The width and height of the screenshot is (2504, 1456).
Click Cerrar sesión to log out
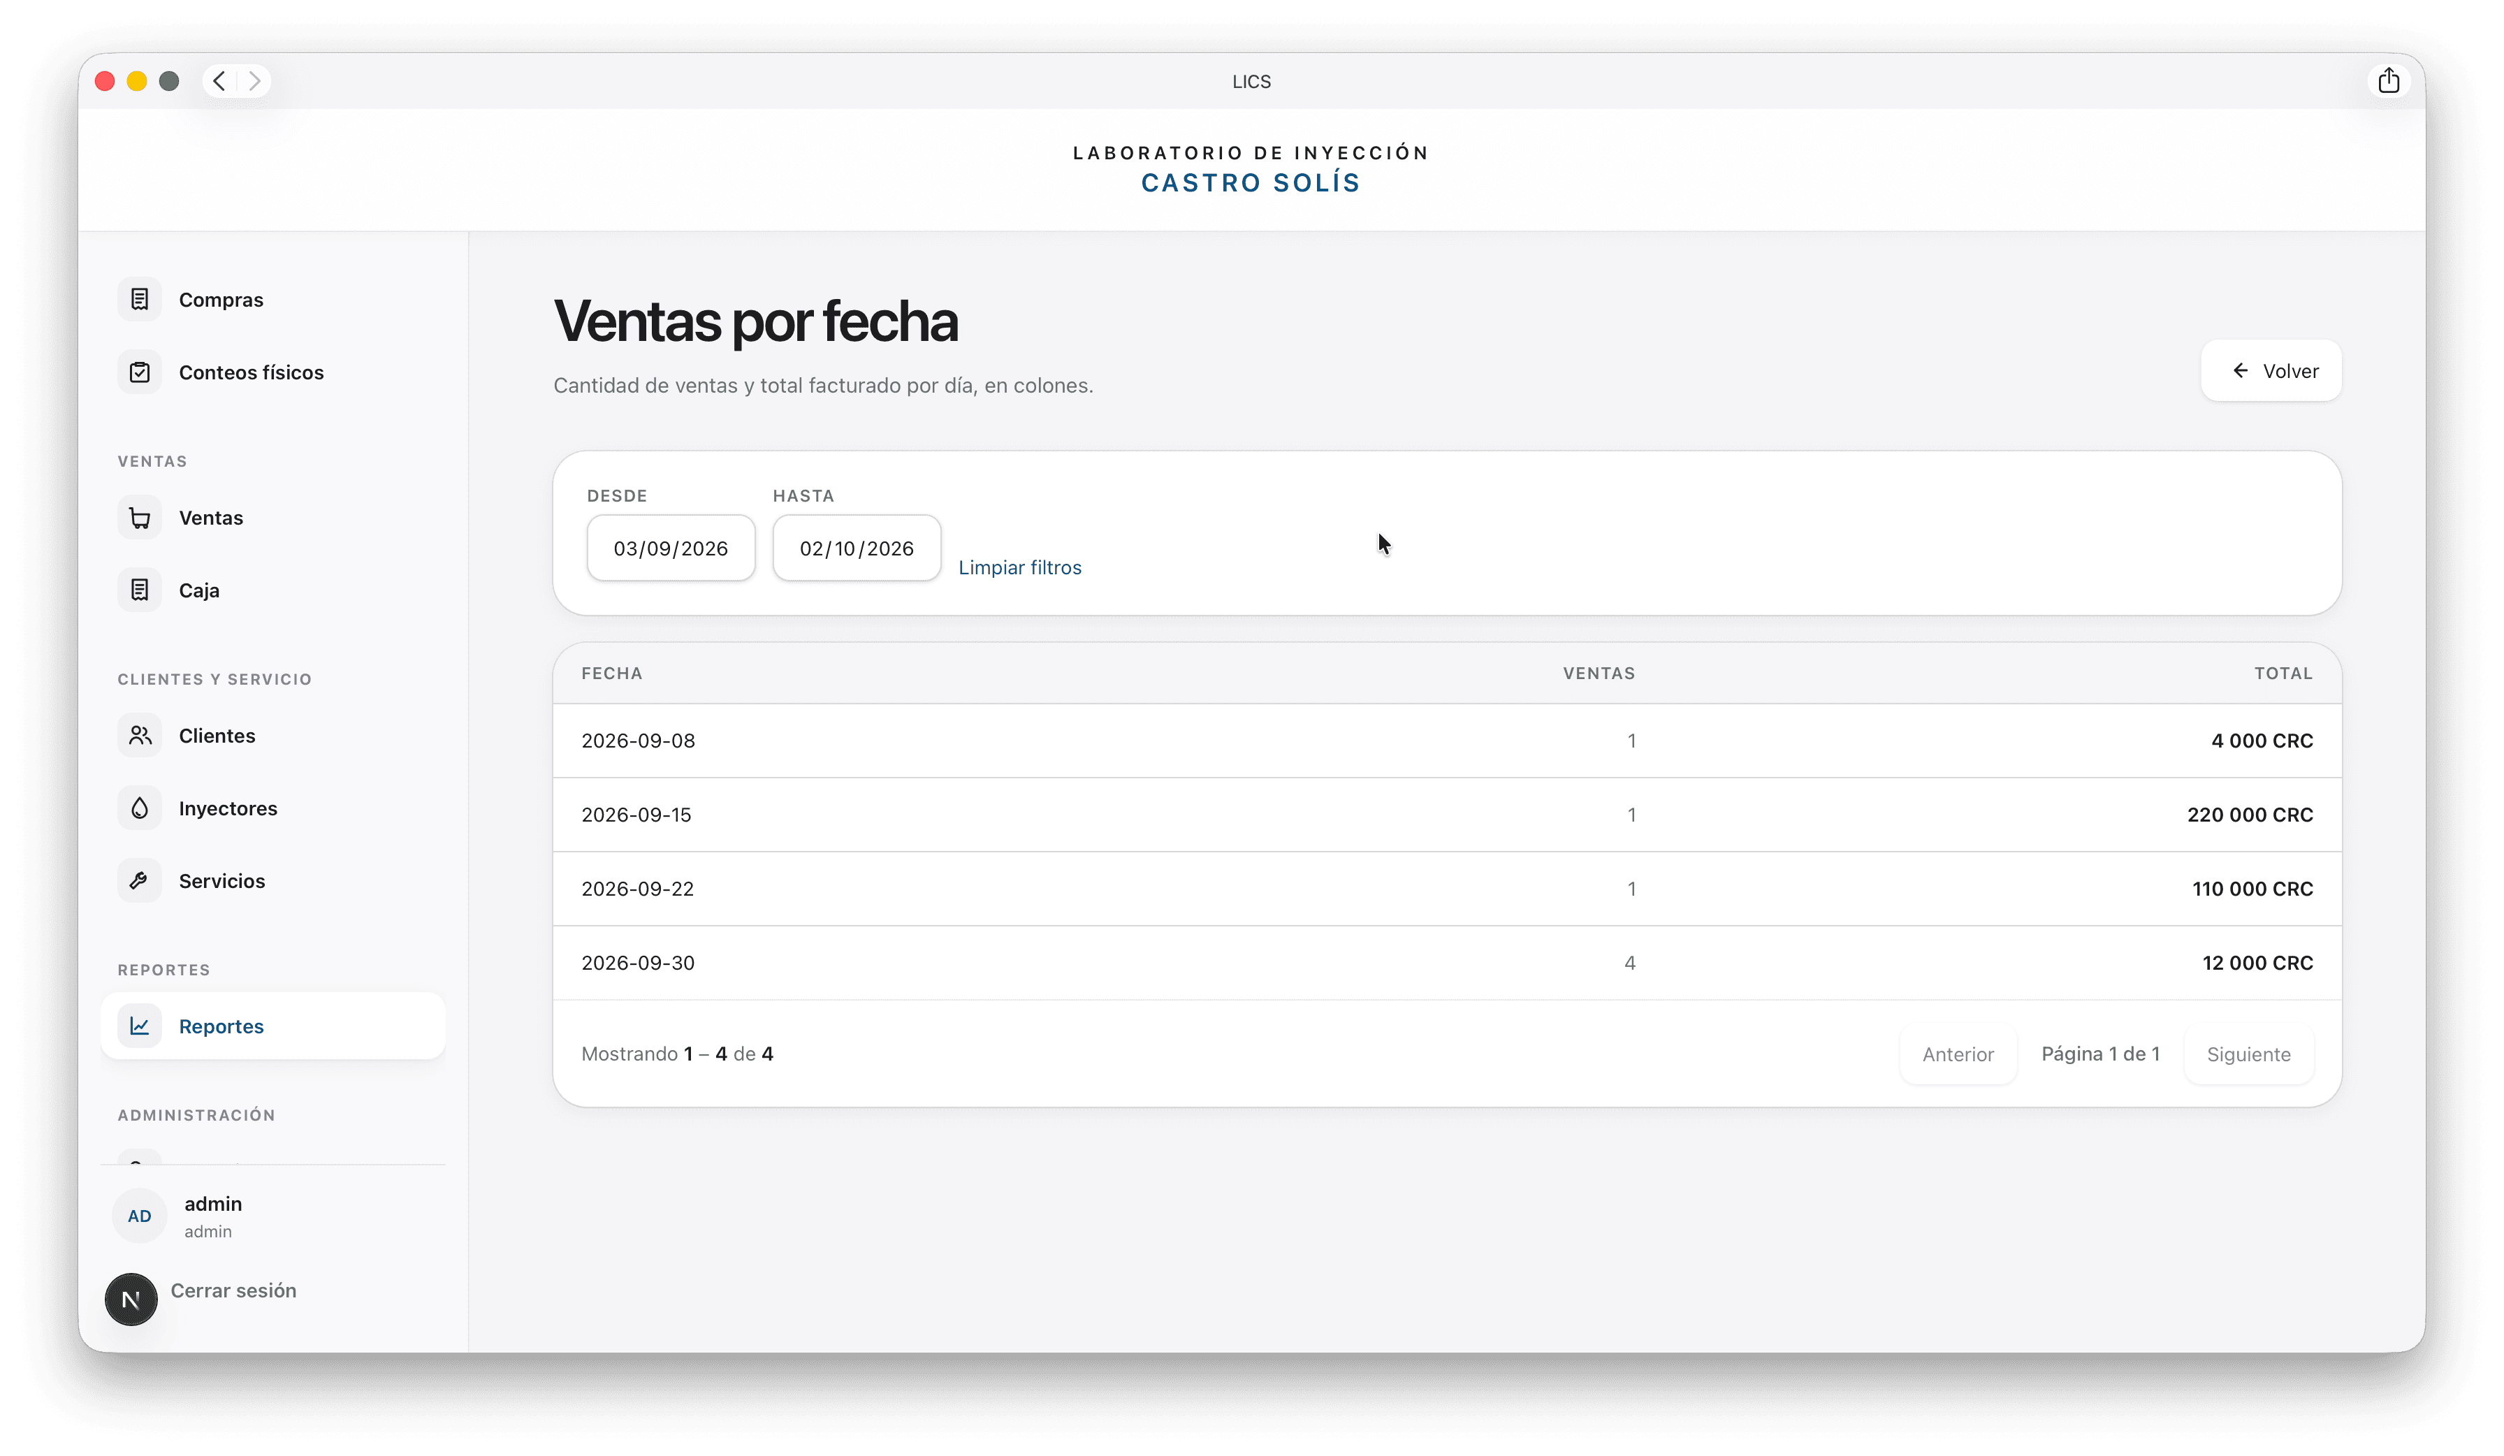[x=233, y=1290]
